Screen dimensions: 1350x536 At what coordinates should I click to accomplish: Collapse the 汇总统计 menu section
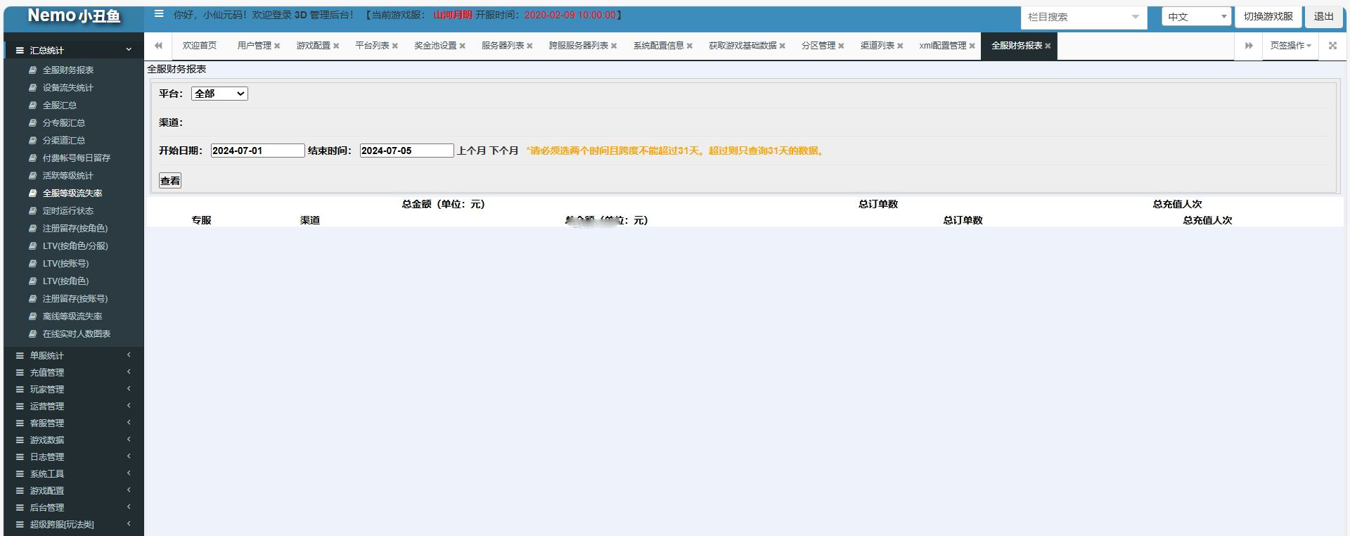(x=74, y=50)
